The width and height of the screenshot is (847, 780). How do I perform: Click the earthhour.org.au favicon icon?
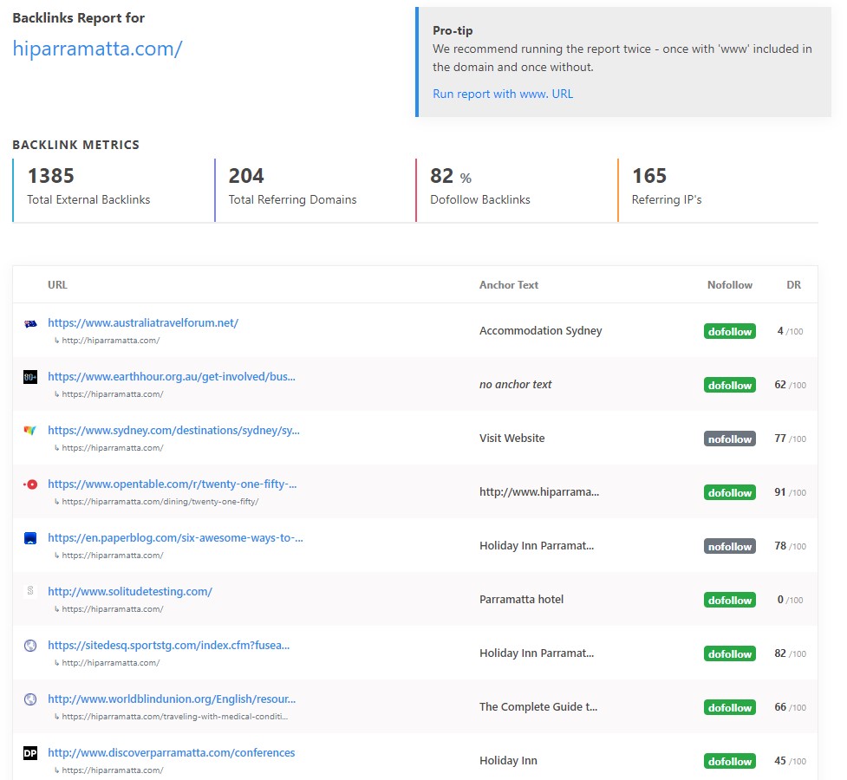tap(30, 377)
